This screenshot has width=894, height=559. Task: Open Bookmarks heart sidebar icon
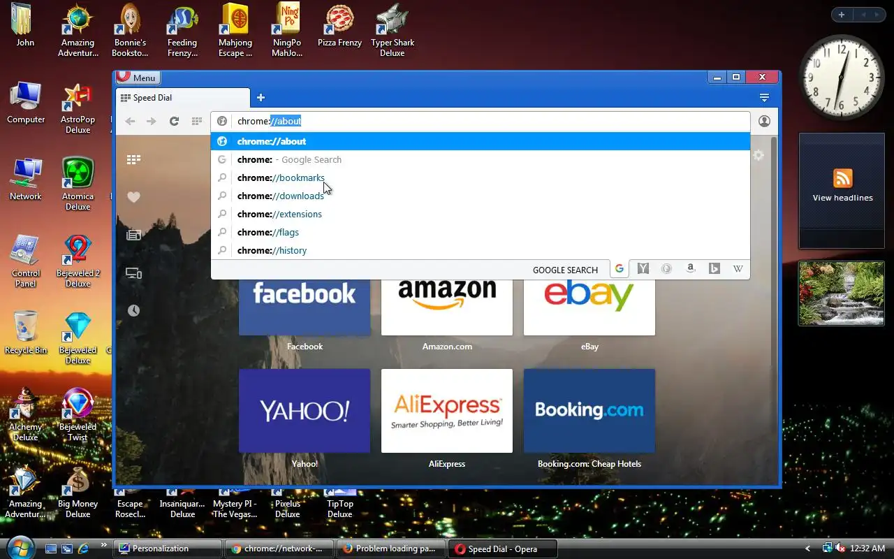pyautogui.click(x=133, y=197)
